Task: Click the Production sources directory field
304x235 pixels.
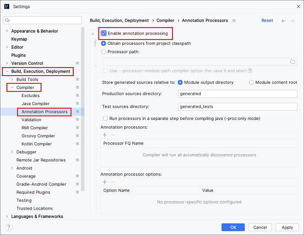Action: (x=238, y=94)
